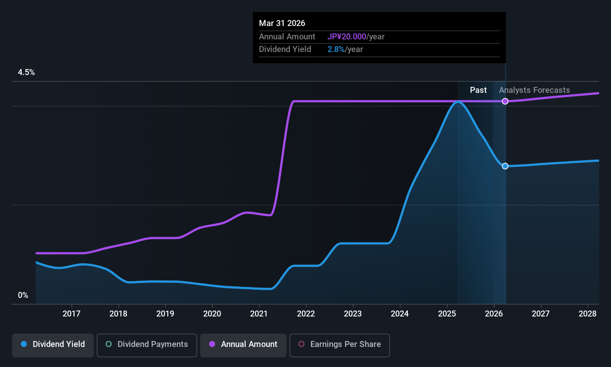This screenshot has height=367, width=611.
Task: Click the 2024 x-axis label
Action: [400, 314]
